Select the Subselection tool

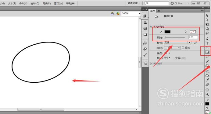coord(207,20)
